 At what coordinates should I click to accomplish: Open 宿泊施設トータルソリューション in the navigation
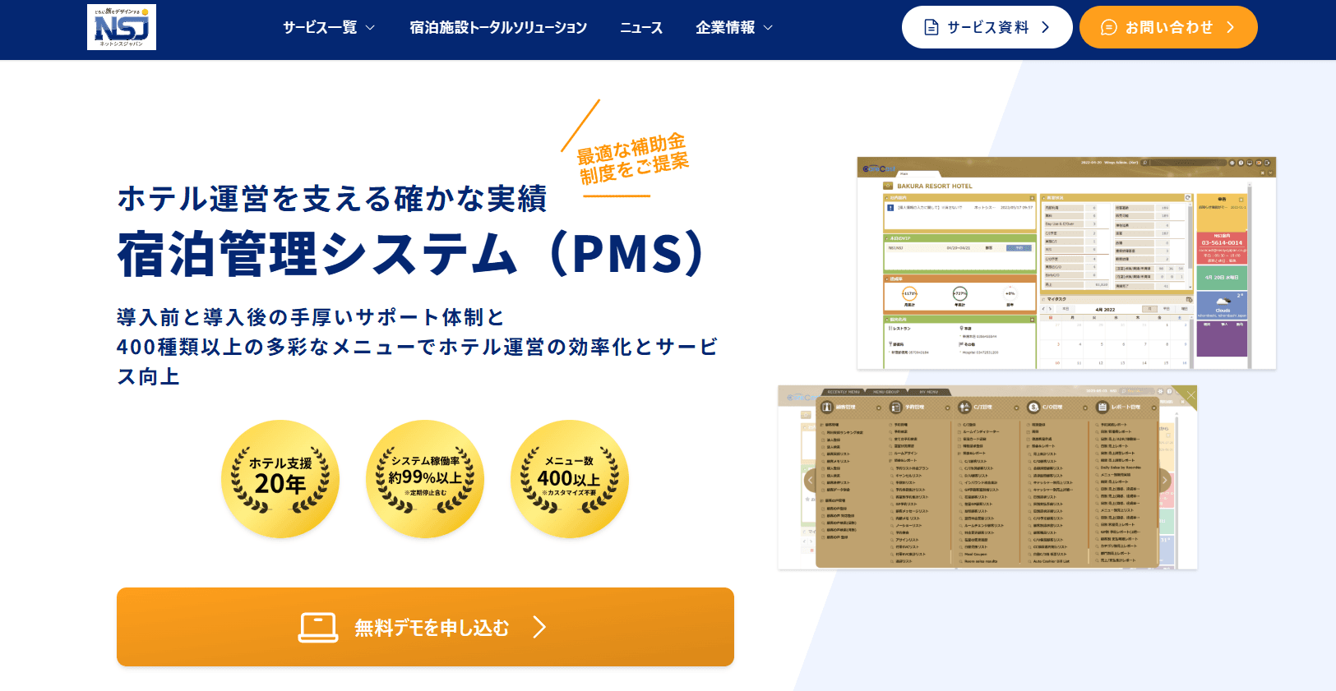click(498, 27)
